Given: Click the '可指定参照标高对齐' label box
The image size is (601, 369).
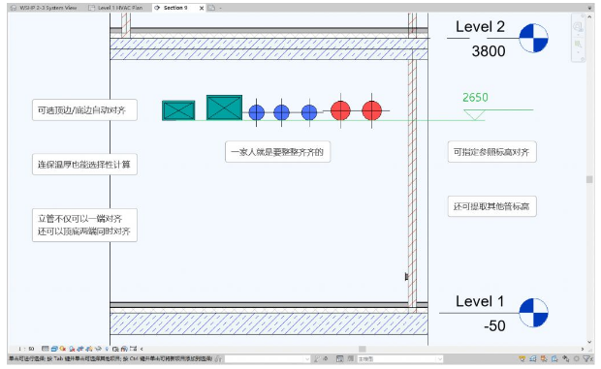Looking at the screenshot, I should [491, 152].
